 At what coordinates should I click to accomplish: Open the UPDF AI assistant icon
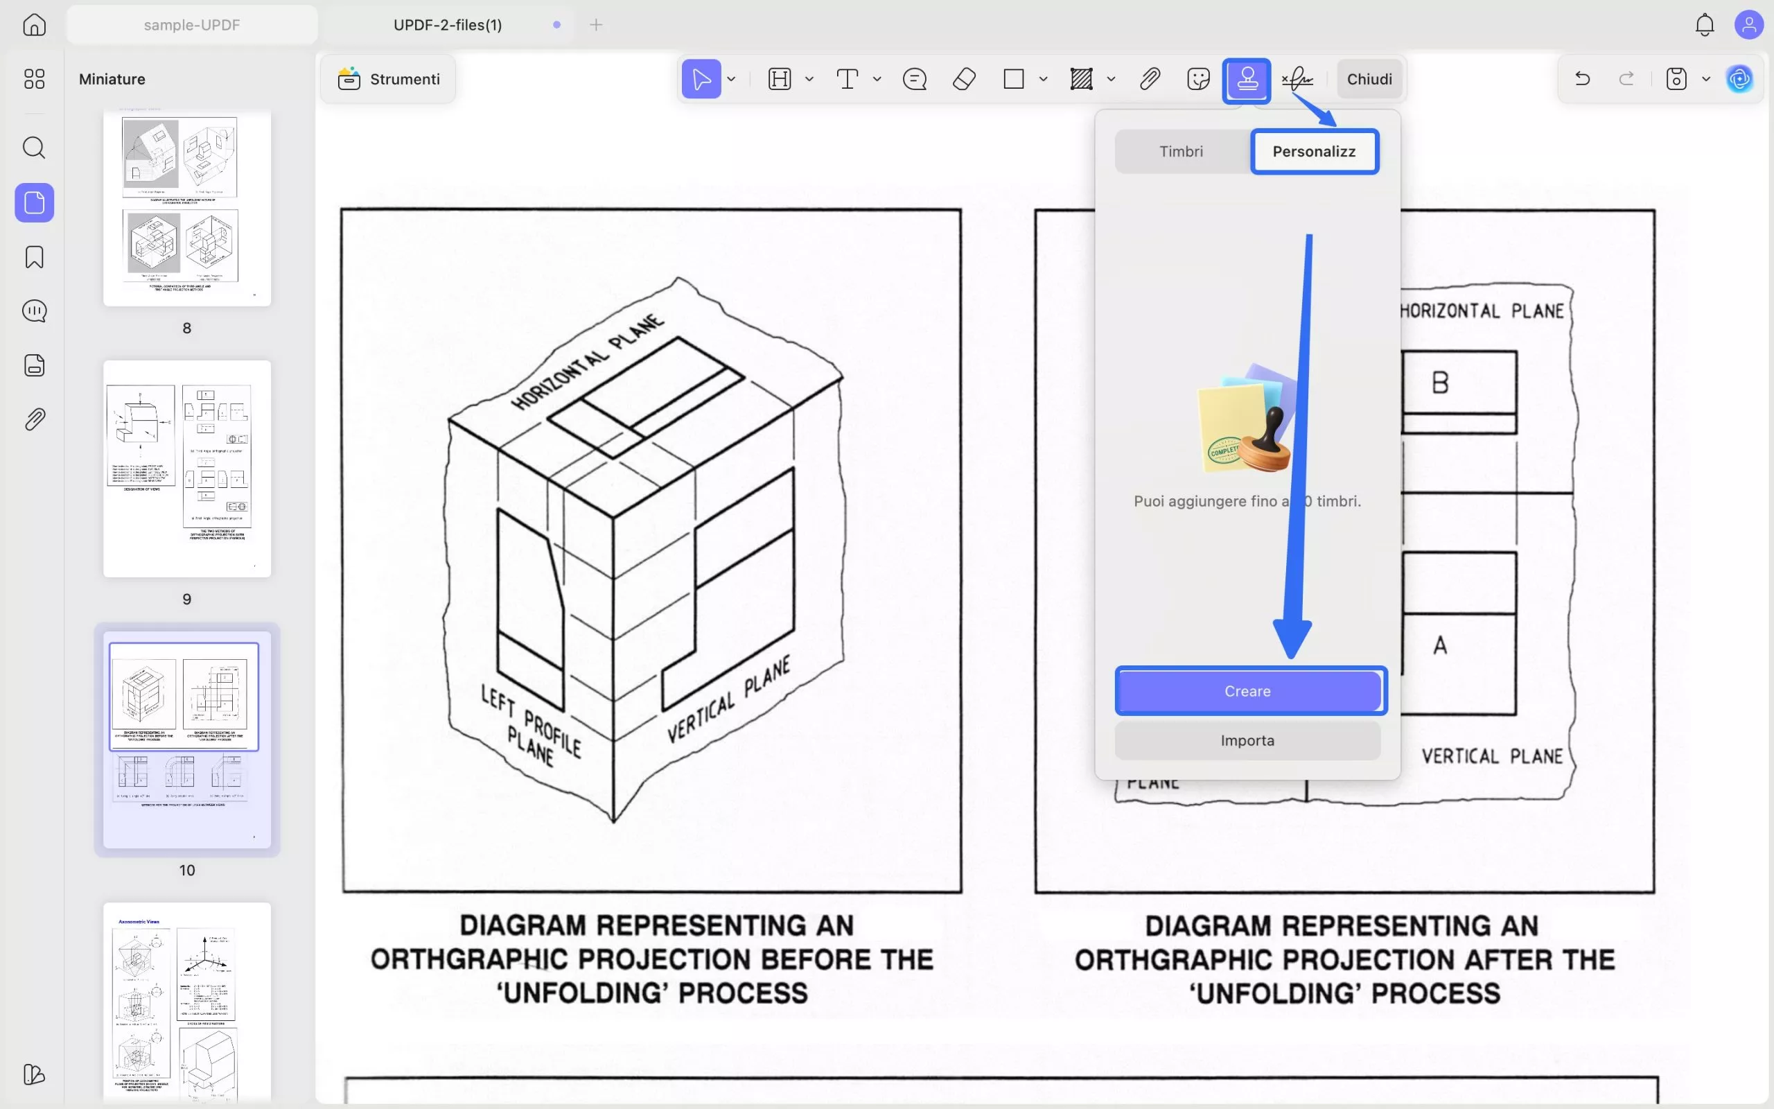1739,78
